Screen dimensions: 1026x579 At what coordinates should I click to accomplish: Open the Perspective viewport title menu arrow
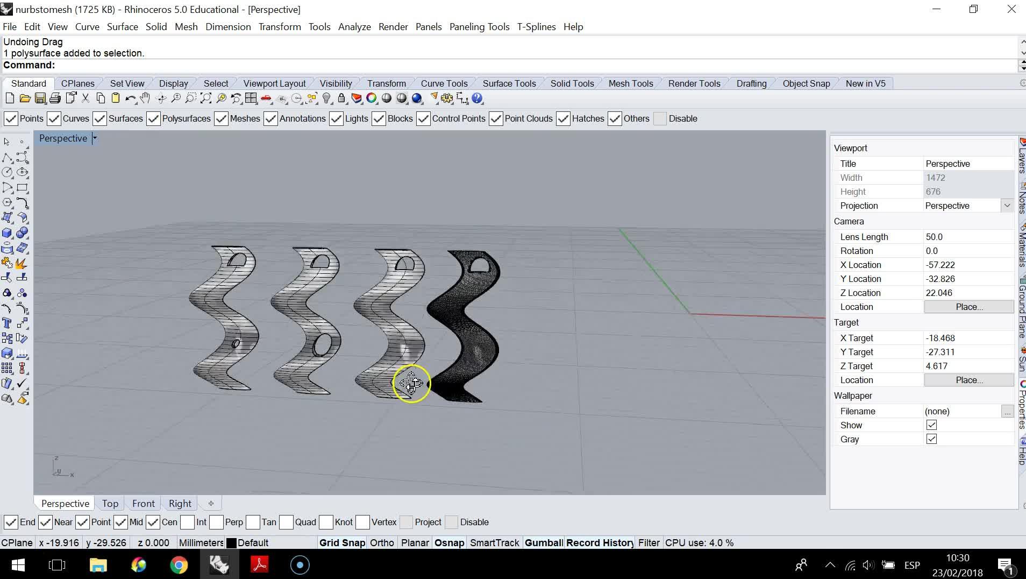tap(95, 138)
